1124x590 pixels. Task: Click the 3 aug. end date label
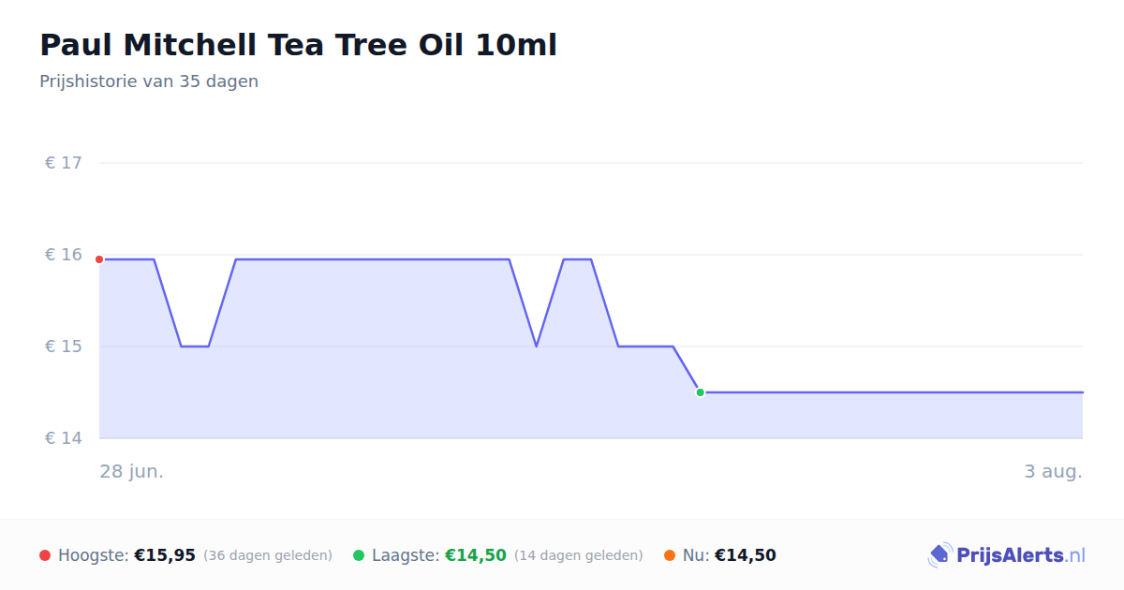1054,471
